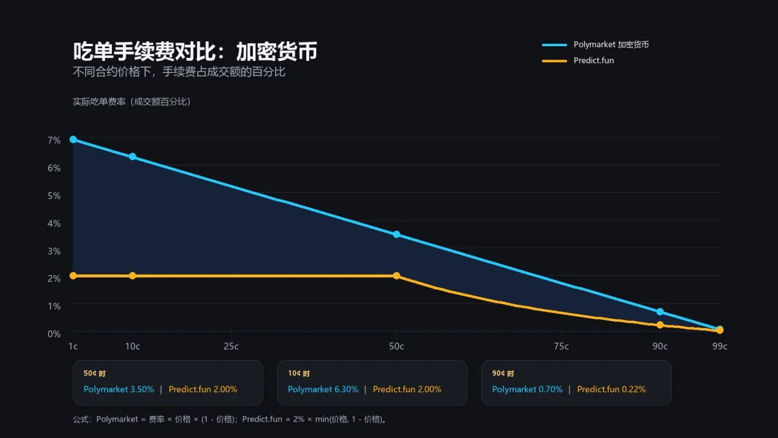The height and width of the screenshot is (438, 778).
Task: Click the orange Predict.fun data point at 90c
Action: [x=660, y=325]
